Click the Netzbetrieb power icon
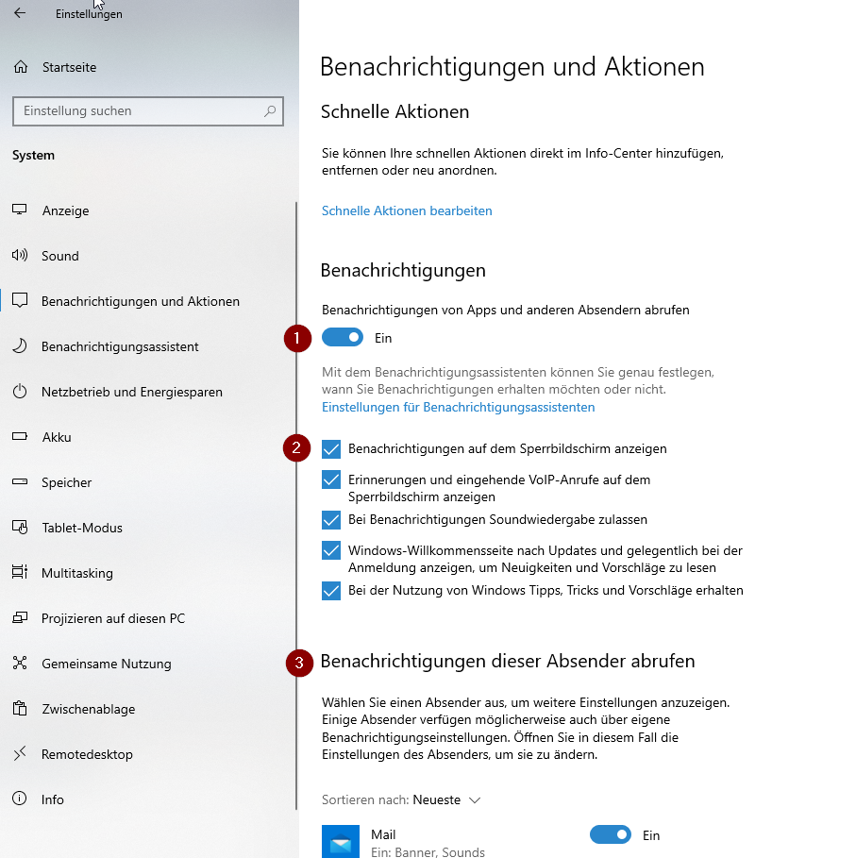This screenshot has width=856, height=858. [x=20, y=391]
